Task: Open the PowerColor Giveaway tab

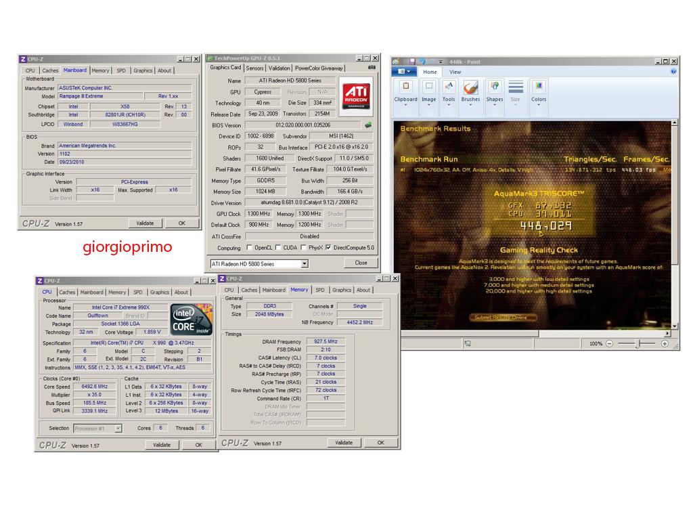Action: click(319, 68)
